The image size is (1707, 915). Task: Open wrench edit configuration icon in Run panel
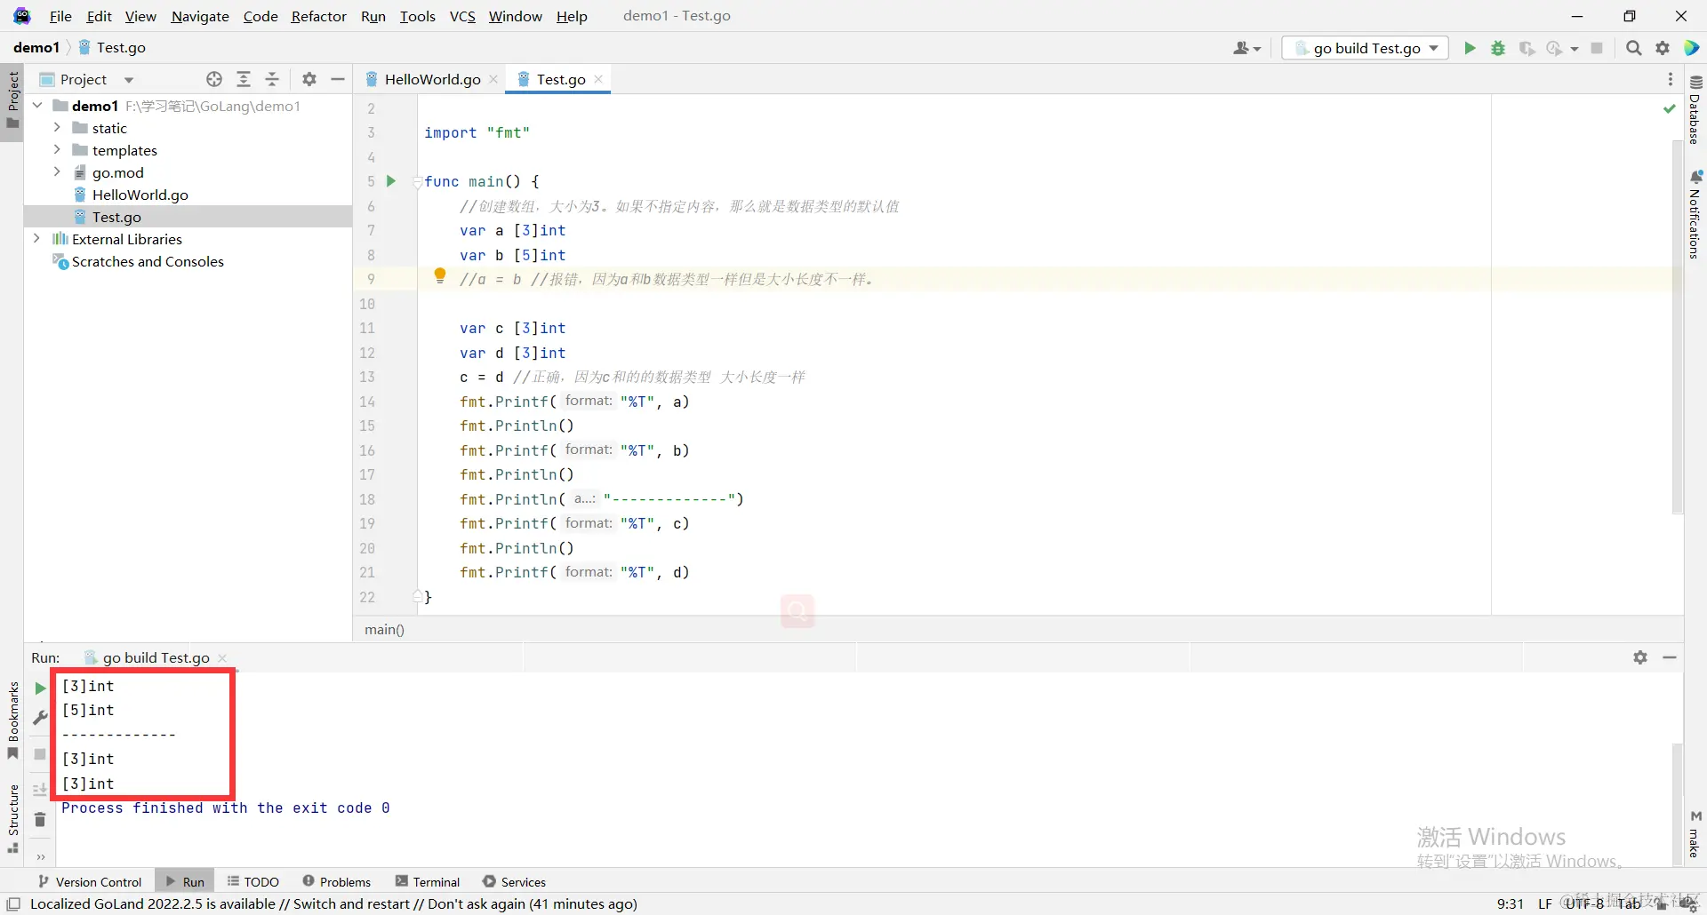point(40,718)
